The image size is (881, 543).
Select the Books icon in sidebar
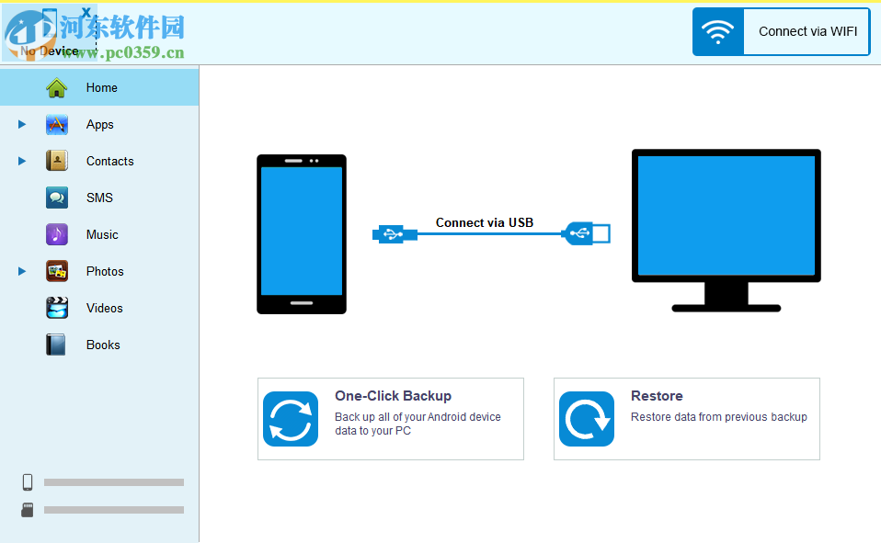pos(56,345)
